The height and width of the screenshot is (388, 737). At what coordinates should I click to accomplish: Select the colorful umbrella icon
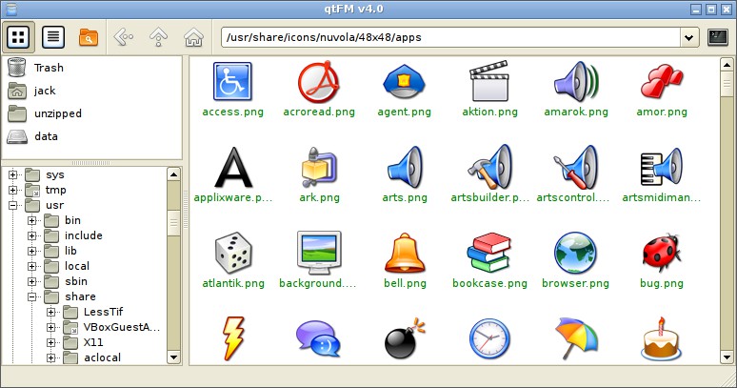[576, 338]
